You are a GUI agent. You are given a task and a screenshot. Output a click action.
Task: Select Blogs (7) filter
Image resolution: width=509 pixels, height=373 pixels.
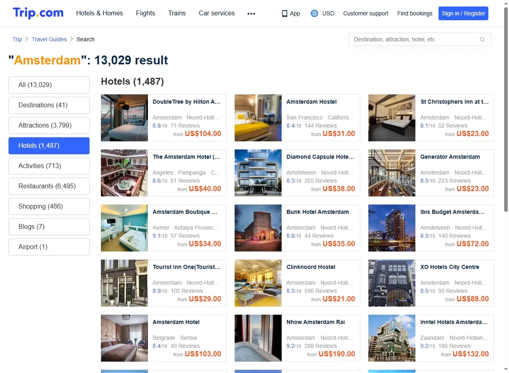coord(49,227)
